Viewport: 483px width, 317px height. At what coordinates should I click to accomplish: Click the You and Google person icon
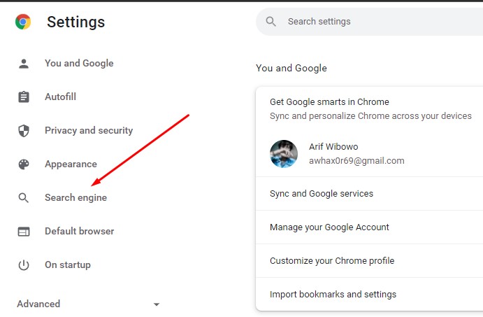point(24,64)
